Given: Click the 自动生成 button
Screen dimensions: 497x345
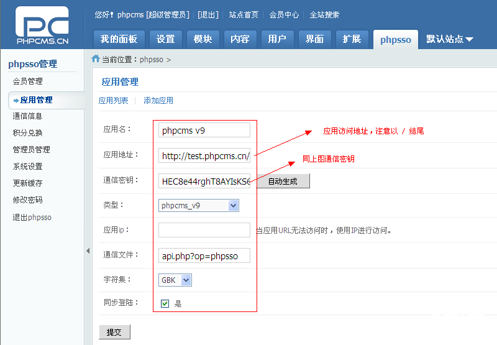Looking at the screenshot, I should pyautogui.click(x=282, y=181).
